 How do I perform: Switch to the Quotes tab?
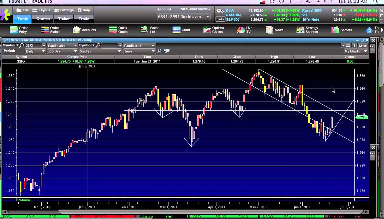43,19
